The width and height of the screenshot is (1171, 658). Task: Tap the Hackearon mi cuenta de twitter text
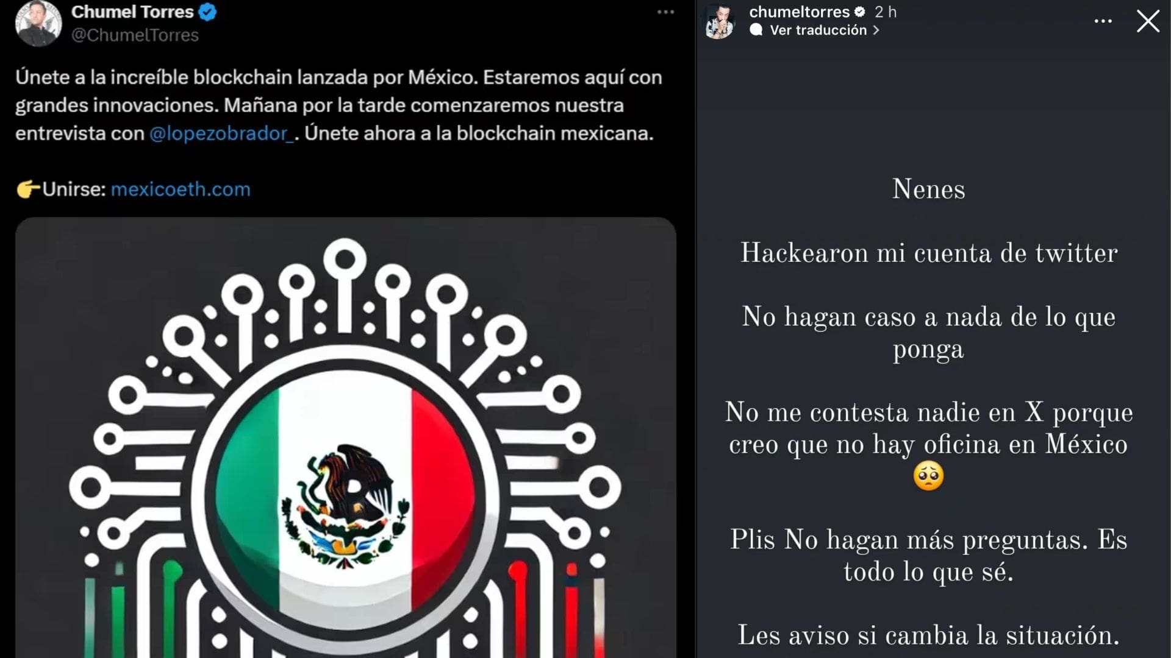pos(929,253)
